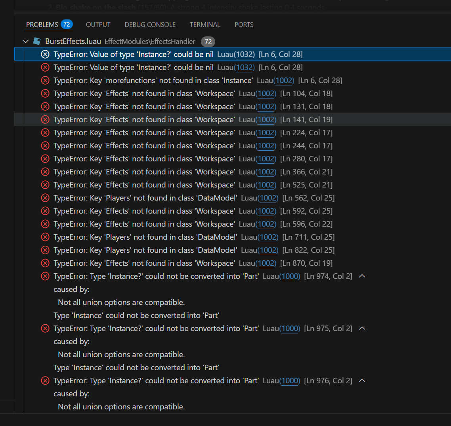Click error icon for Ln 592, Col 25 row

pyautogui.click(x=45, y=211)
